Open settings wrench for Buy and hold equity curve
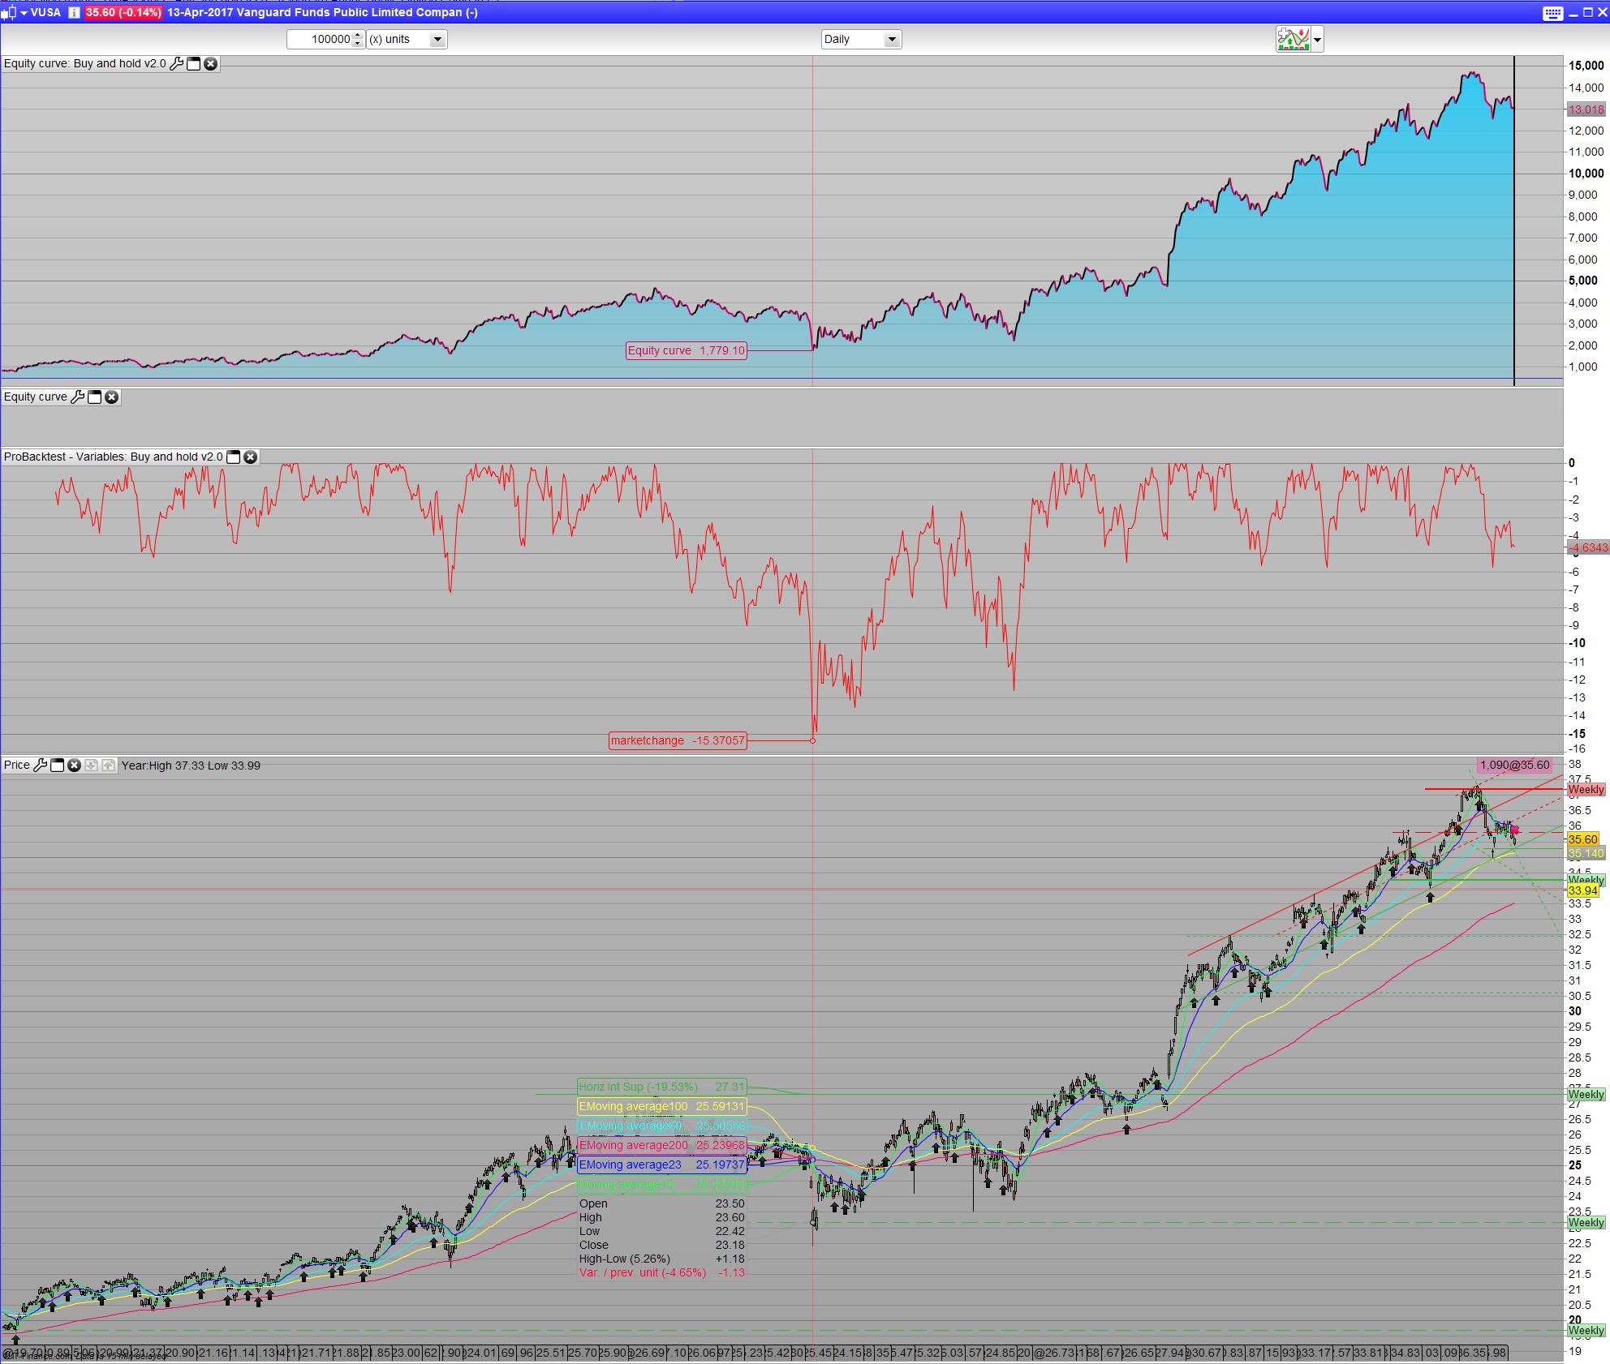 pyautogui.click(x=176, y=64)
